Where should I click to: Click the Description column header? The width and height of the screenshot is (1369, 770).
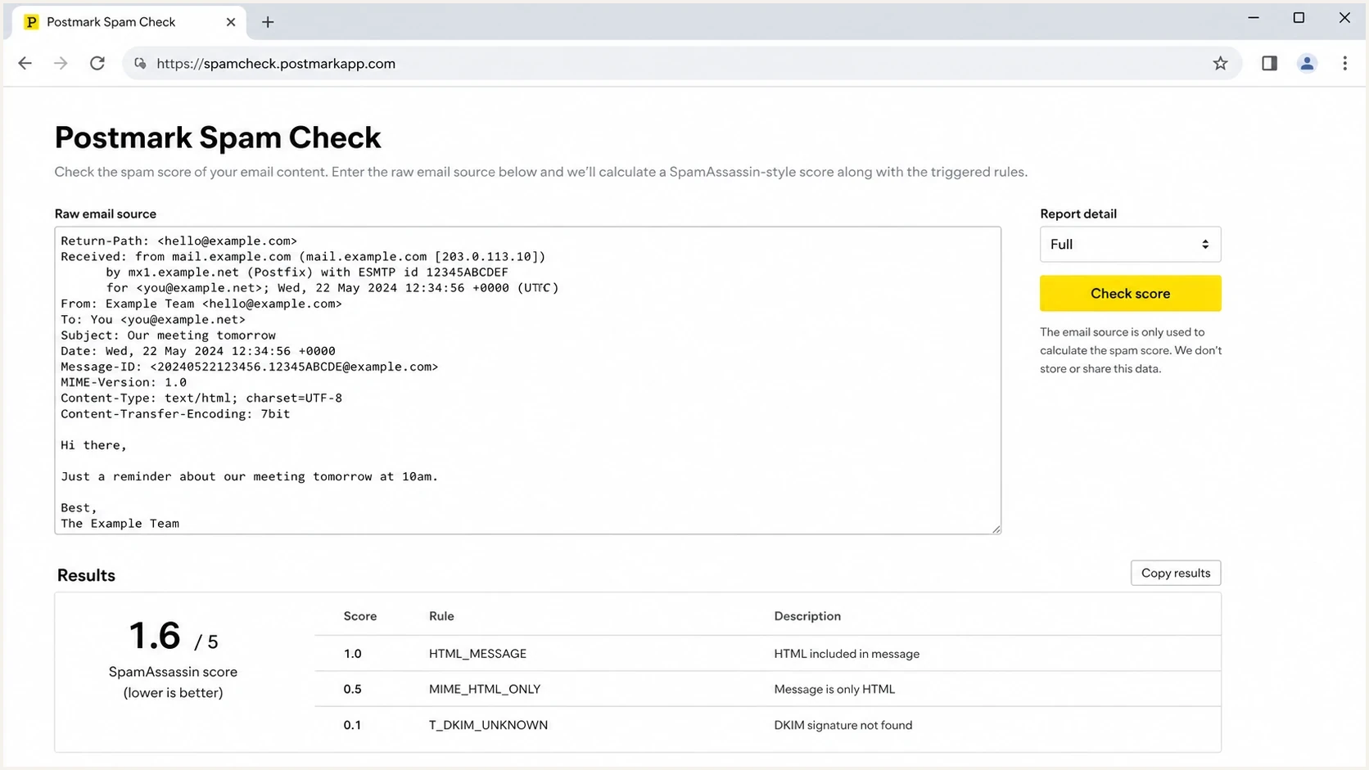[807, 616]
